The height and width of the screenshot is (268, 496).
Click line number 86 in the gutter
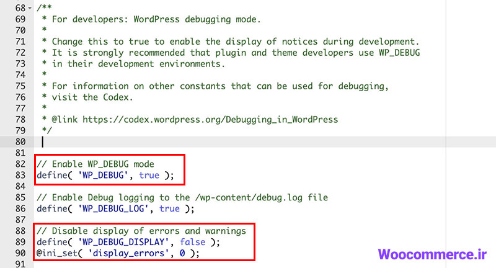[x=20, y=208]
